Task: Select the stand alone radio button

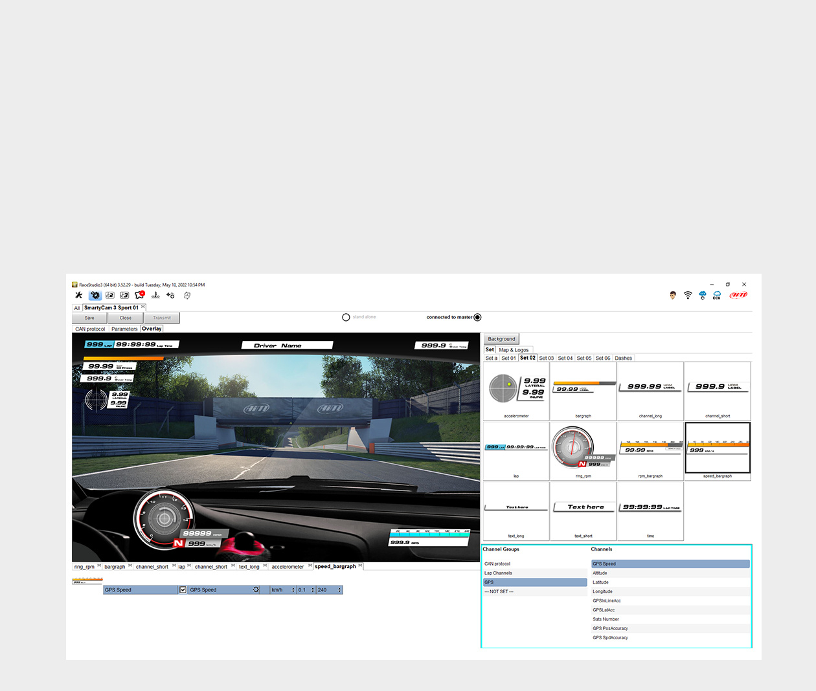Action: (346, 317)
